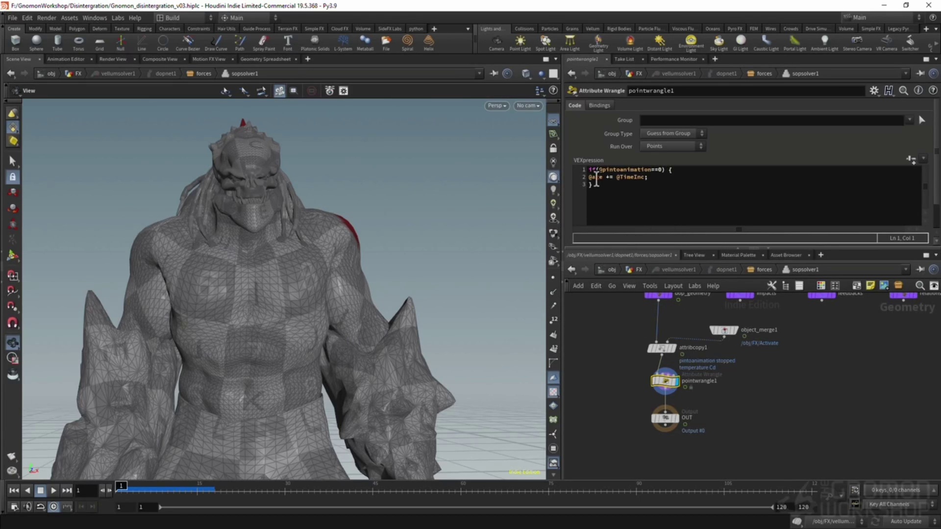Open the wrangle parameter gear menu
Screen dimensions: 941x529
pos(874,91)
